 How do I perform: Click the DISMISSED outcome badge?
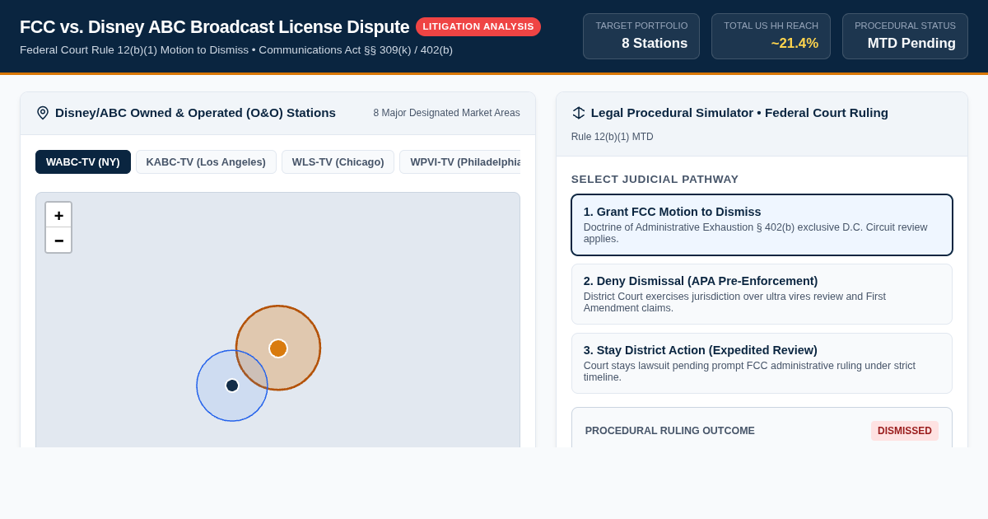coord(905,431)
